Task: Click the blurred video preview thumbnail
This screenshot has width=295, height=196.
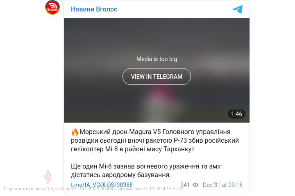Action: (x=157, y=70)
